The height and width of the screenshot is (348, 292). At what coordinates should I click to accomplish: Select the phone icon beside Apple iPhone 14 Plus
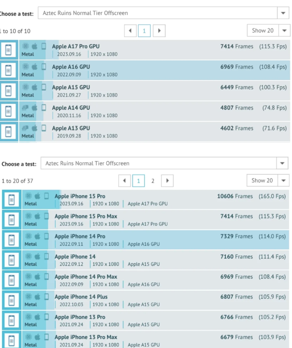11,300
